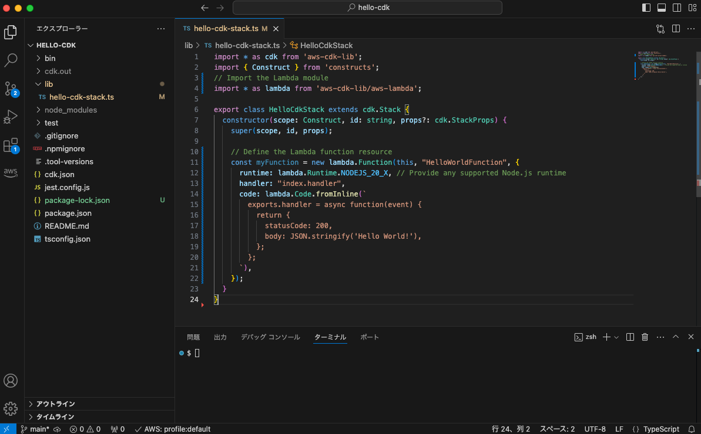Open the Customize Layout icon
Viewport: 701px width, 434px height.
[x=692, y=8]
